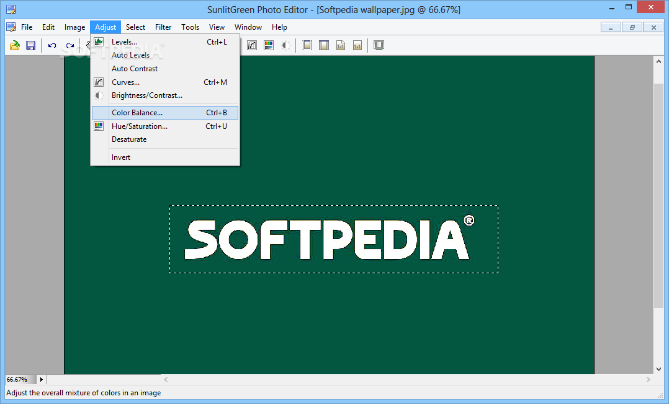
Task: Open the Edit menu
Action: [48, 27]
